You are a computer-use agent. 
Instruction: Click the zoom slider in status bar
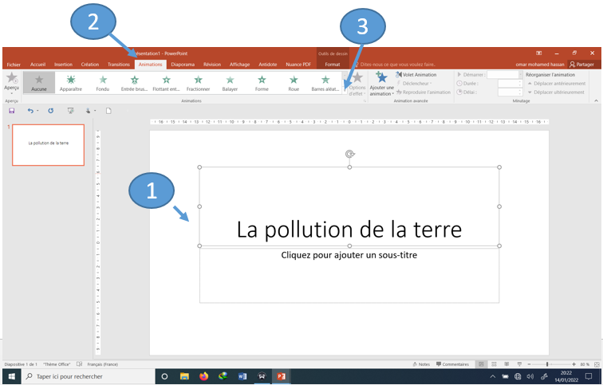pyautogui.click(x=547, y=363)
